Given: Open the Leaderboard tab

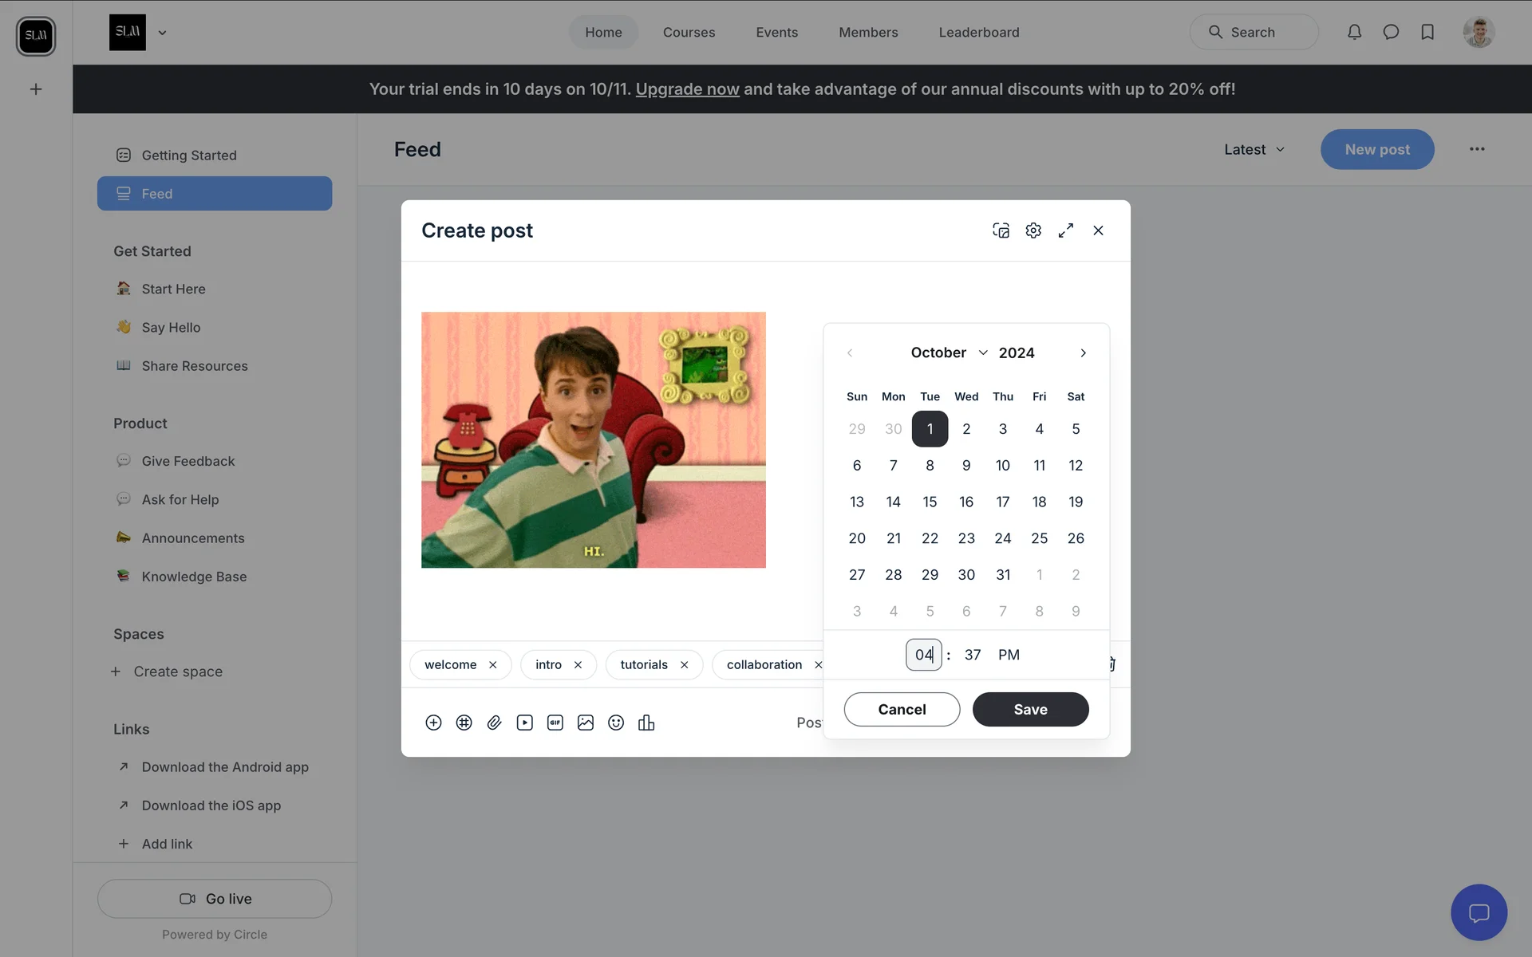Looking at the screenshot, I should (979, 33).
